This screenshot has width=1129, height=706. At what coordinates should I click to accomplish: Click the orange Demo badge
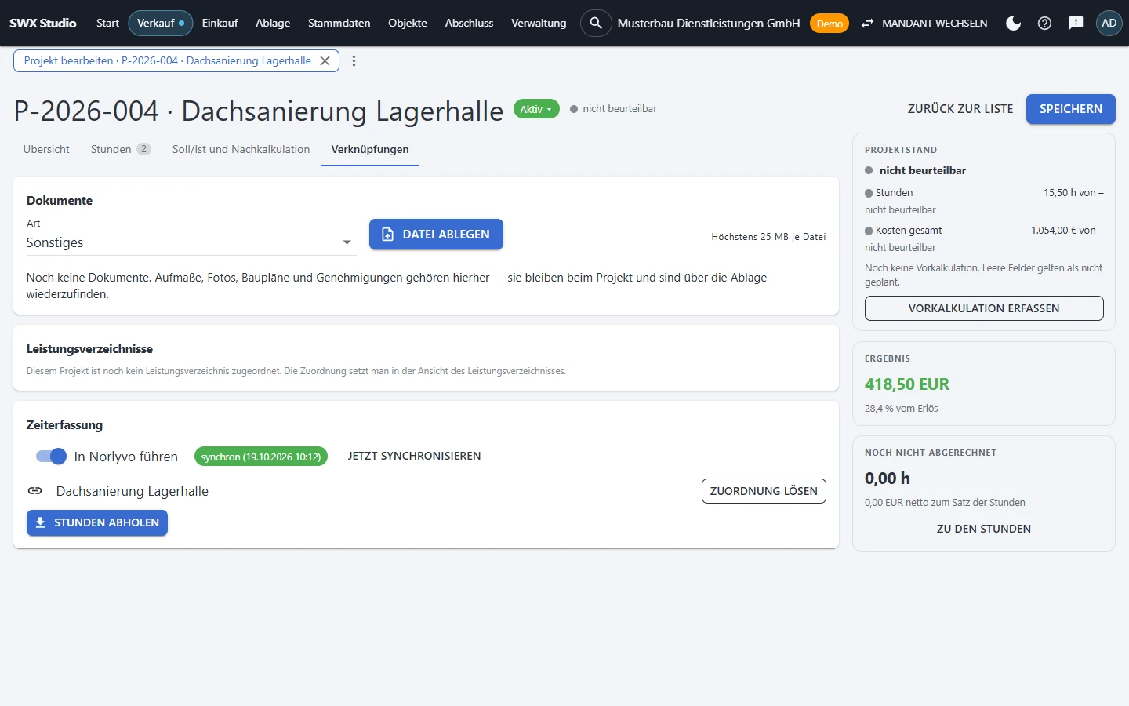[830, 24]
